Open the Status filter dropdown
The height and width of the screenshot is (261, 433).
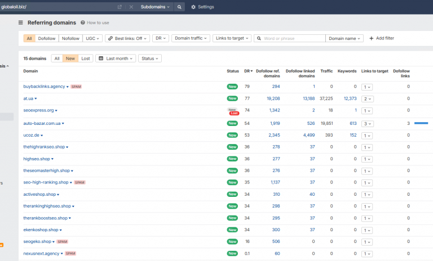(149, 58)
